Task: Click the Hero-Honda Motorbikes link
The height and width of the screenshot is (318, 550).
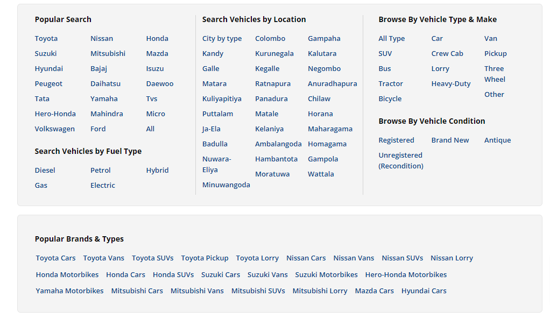Action: pyautogui.click(x=406, y=275)
